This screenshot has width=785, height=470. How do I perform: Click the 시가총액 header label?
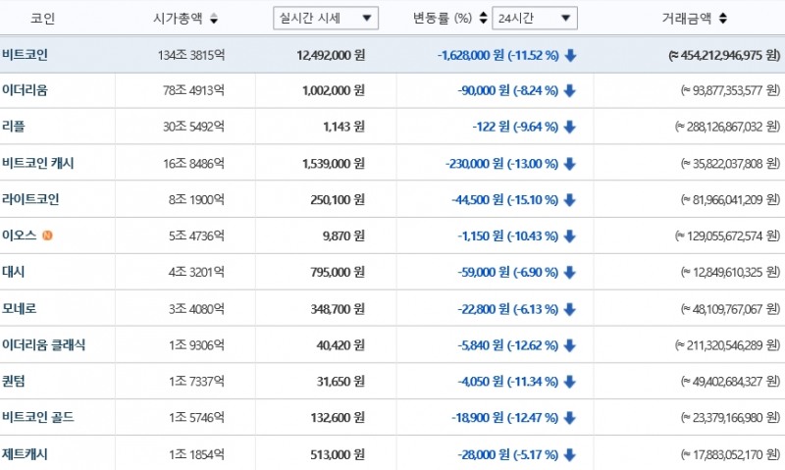[x=178, y=19]
